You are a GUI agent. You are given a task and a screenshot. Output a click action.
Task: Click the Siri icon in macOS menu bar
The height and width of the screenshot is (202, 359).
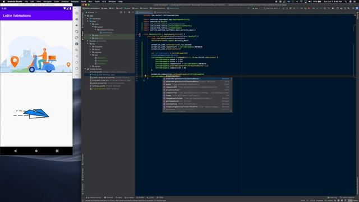pyautogui.click(x=350, y=1)
